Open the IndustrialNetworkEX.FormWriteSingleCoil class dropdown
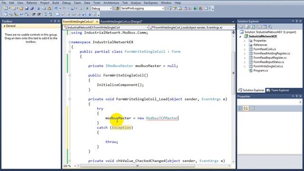 tap(147, 28)
